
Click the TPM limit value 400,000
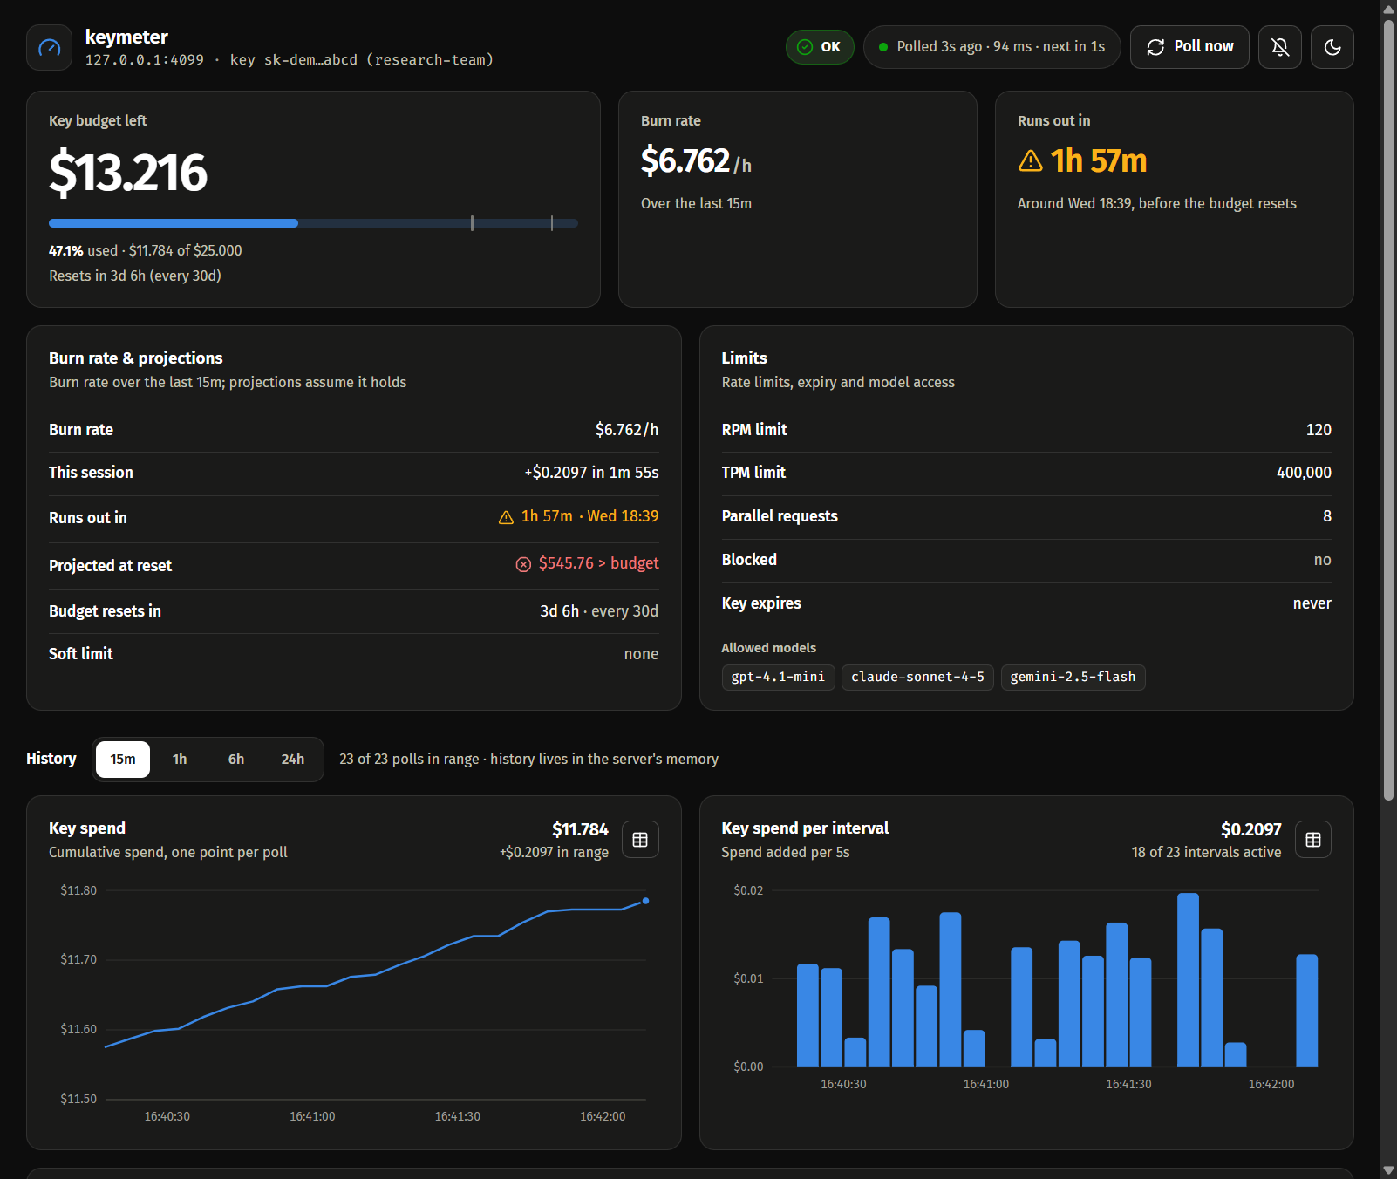coord(1304,473)
